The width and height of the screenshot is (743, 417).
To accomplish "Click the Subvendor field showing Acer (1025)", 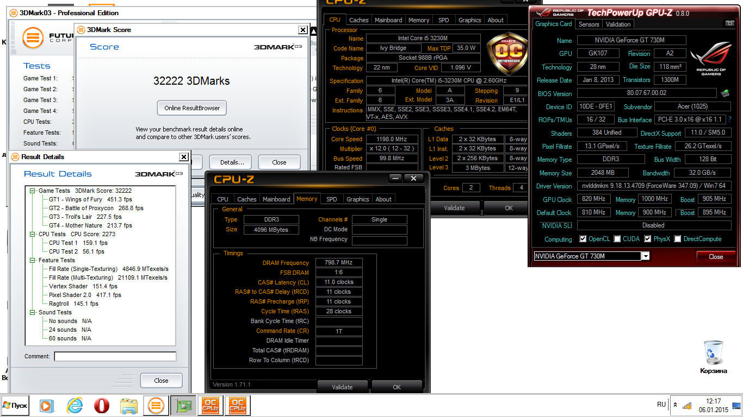I will coord(691,106).
